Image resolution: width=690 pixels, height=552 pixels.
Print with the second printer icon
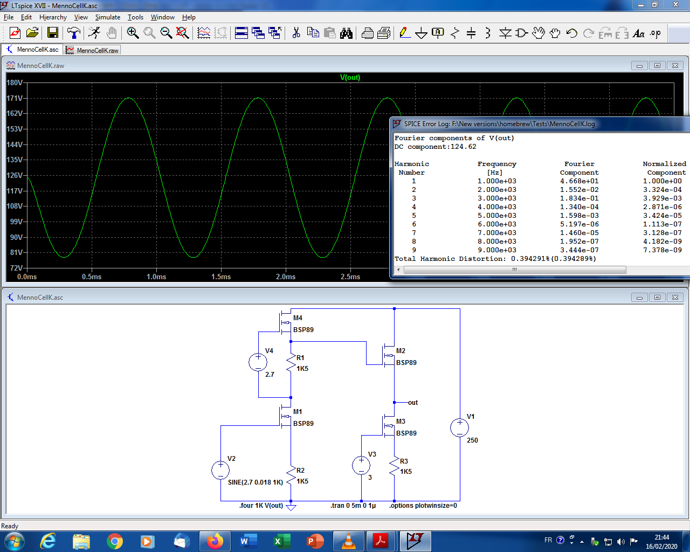(x=384, y=33)
